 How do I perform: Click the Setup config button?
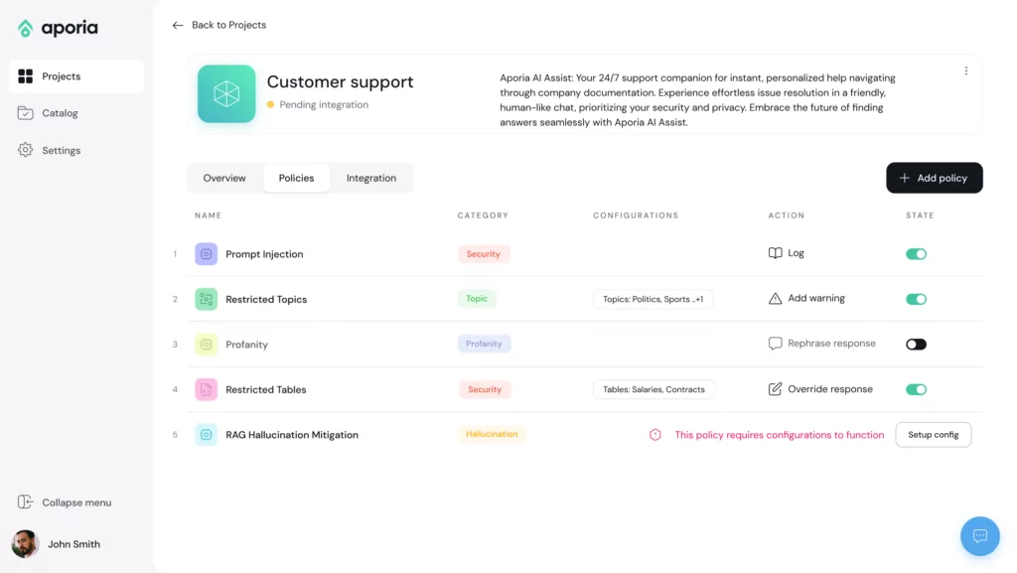[933, 435]
